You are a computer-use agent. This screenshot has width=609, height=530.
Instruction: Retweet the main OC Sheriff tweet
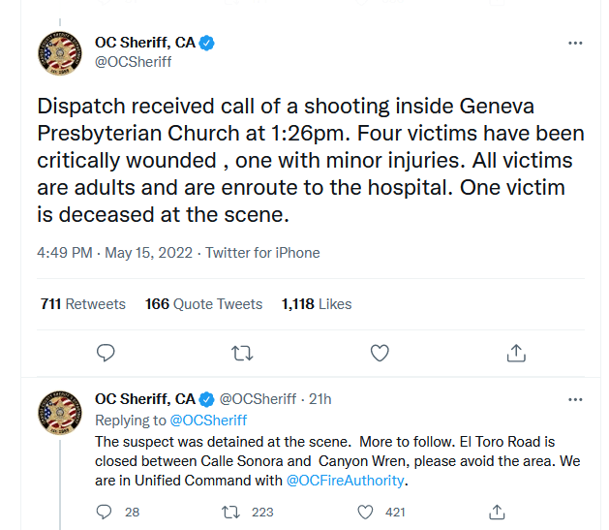click(242, 354)
